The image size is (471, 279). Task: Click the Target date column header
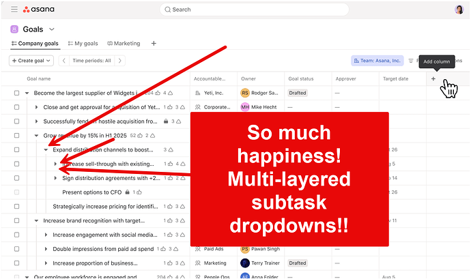tap(396, 78)
